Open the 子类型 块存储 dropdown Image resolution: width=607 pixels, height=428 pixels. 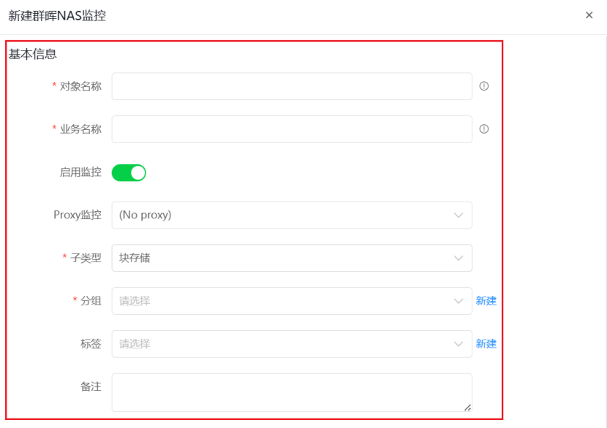292,258
